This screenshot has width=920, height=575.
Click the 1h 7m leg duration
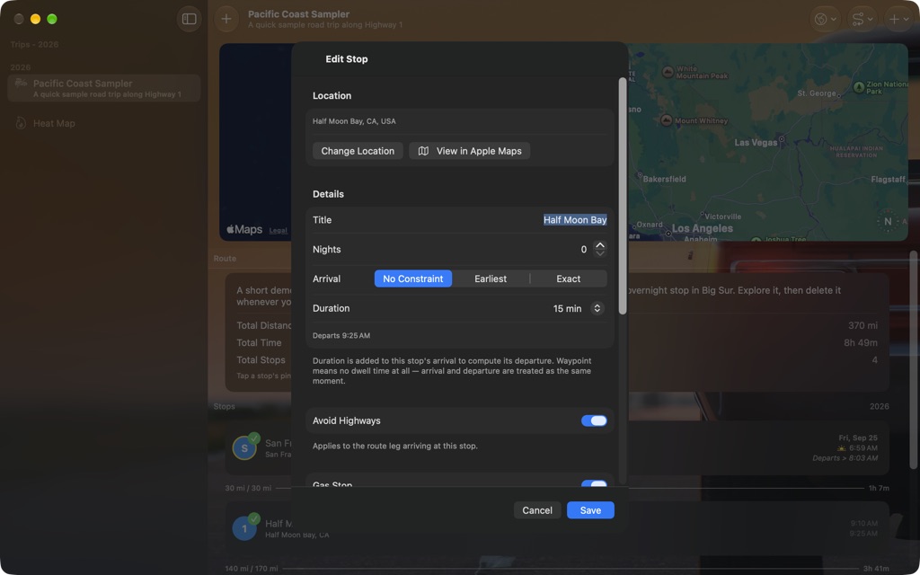pyautogui.click(x=879, y=488)
